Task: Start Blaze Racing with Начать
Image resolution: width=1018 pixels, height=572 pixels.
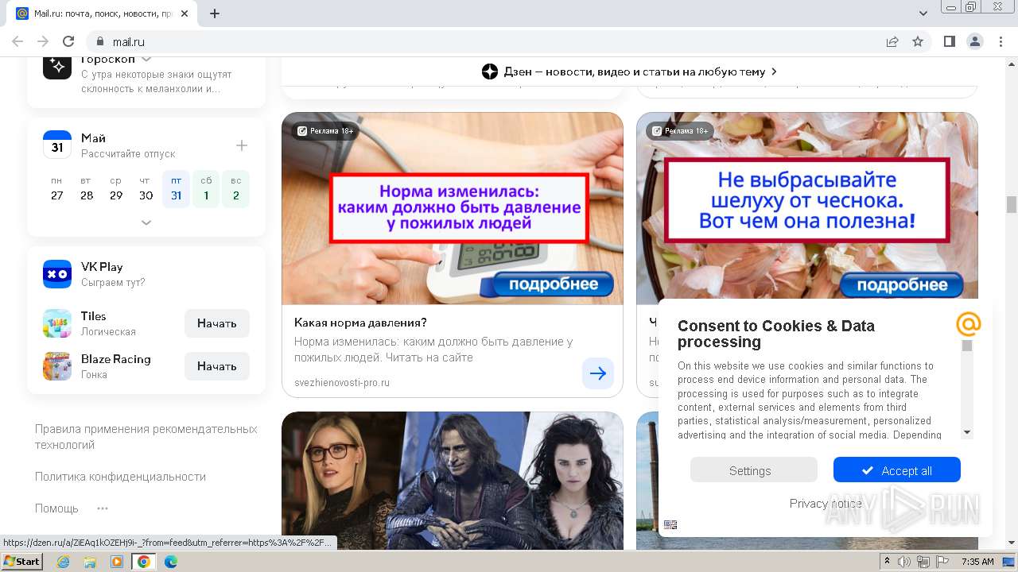Action: [x=217, y=366]
